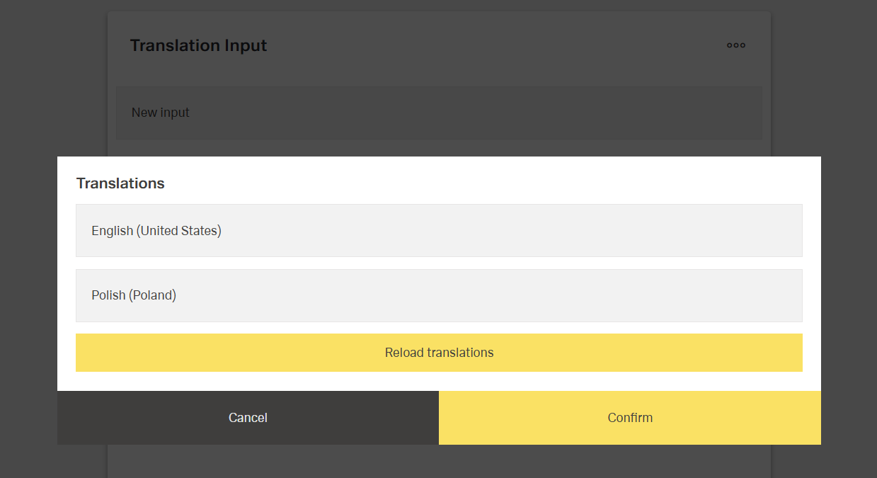Viewport: 877px width, 478px height.
Task: Select the English (United States) translation entry
Action: point(439,229)
